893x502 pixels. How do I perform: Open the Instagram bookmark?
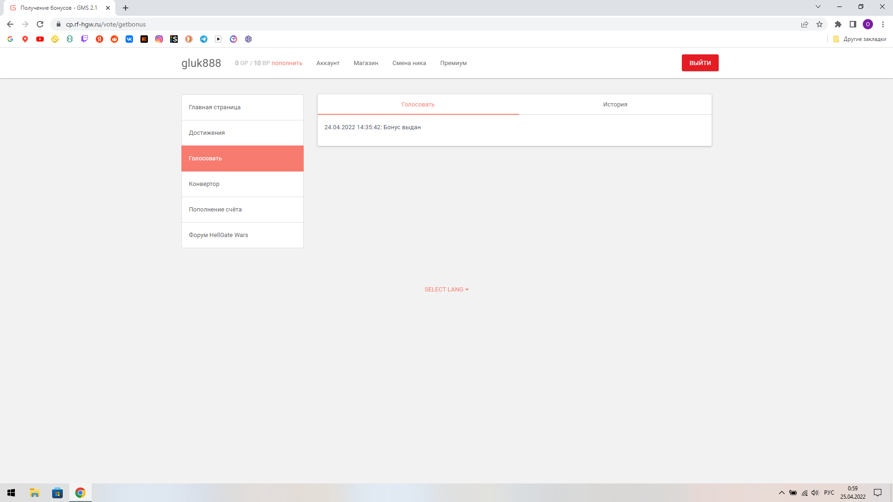pyautogui.click(x=159, y=39)
